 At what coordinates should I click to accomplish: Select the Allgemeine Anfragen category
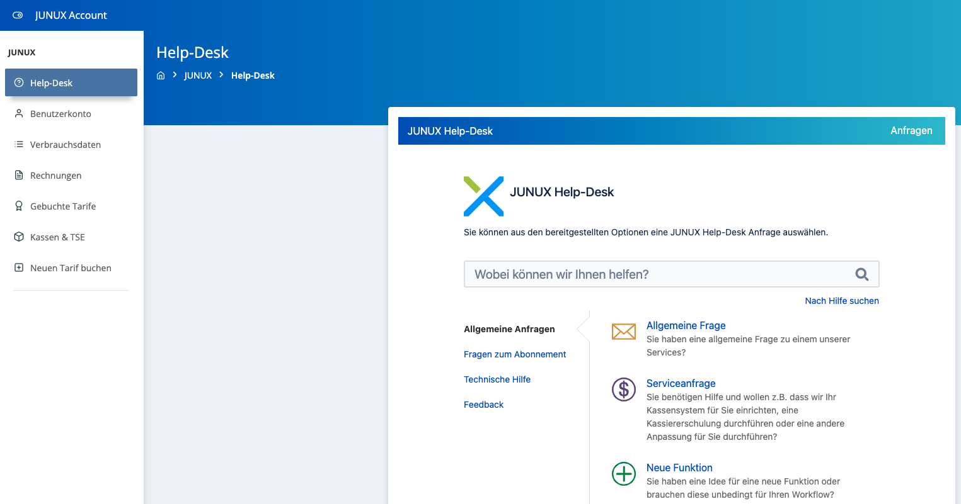tap(509, 329)
